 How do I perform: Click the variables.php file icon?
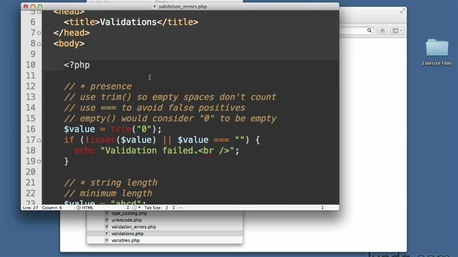pyautogui.click(x=107, y=241)
